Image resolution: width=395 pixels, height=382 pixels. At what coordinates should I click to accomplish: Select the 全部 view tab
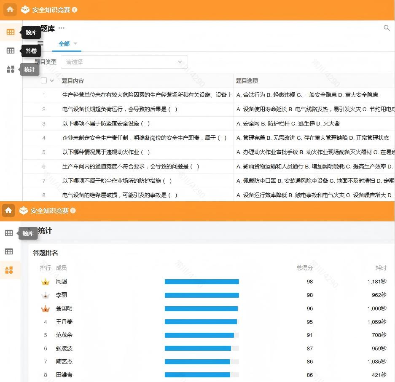[x=64, y=44]
